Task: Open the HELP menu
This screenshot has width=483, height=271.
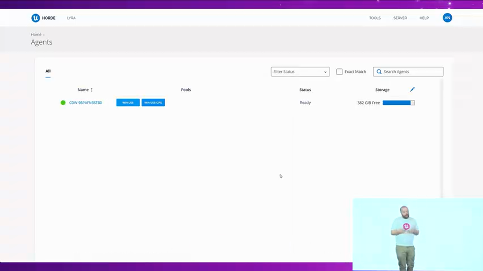Action: (x=424, y=18)
